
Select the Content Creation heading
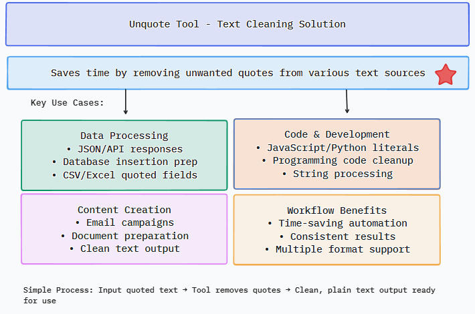(124, 210)
